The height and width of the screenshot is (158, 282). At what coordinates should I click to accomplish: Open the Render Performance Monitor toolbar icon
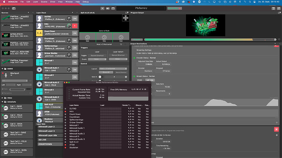[113, 9]
